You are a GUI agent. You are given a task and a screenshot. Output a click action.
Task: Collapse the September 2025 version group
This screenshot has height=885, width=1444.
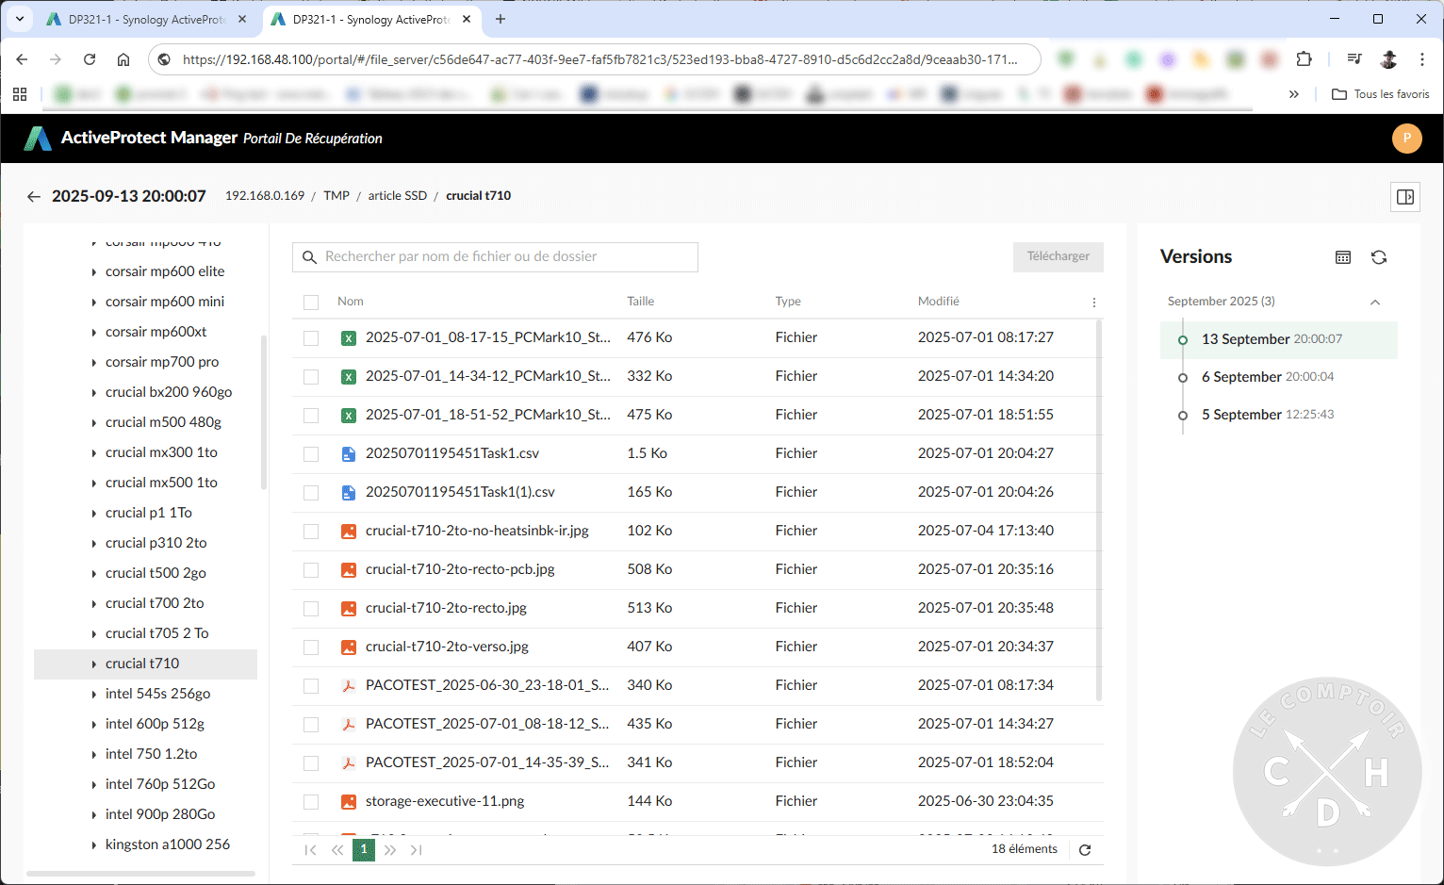1375,301
